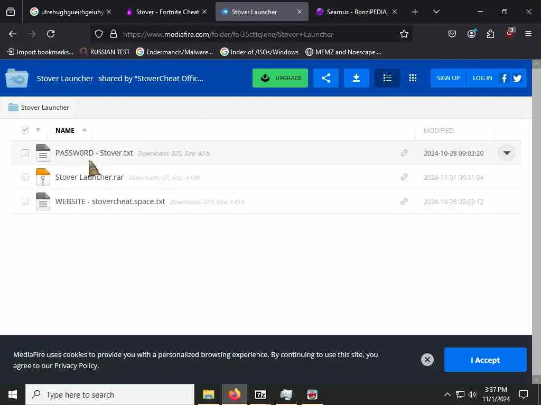The height and width of the screenshot is (405, 541).
Task: Open the Firefox View icon
Action: point(11,12)
